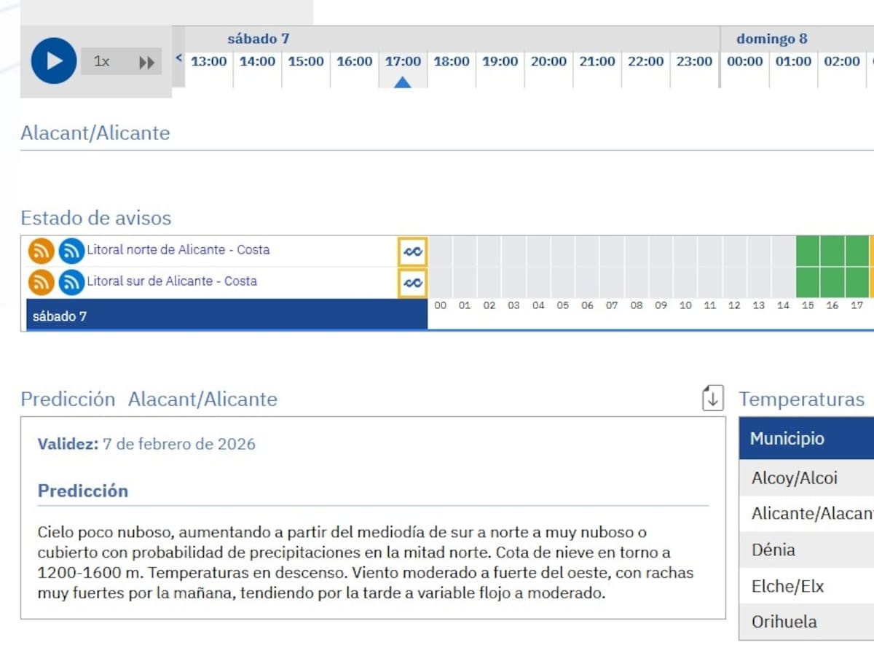Click the 1x playback speed indicator
Viewport: 874px width, 656px height.
point(102,62)
